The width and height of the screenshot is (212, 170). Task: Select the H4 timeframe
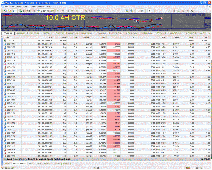click(x=81, y=11)
